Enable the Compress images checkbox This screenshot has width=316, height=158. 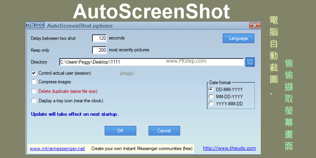tap(34, 82)
